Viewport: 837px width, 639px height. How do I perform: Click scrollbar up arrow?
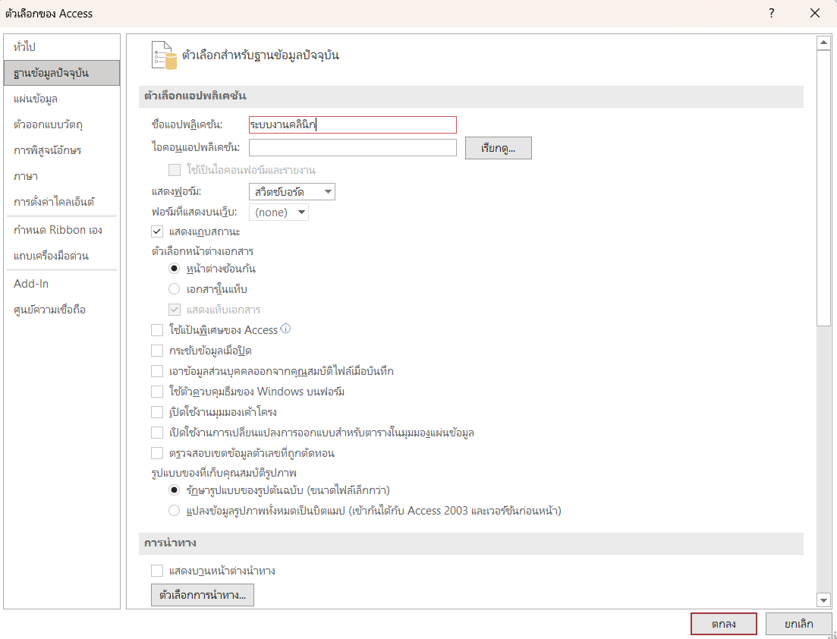coord(823,43)
